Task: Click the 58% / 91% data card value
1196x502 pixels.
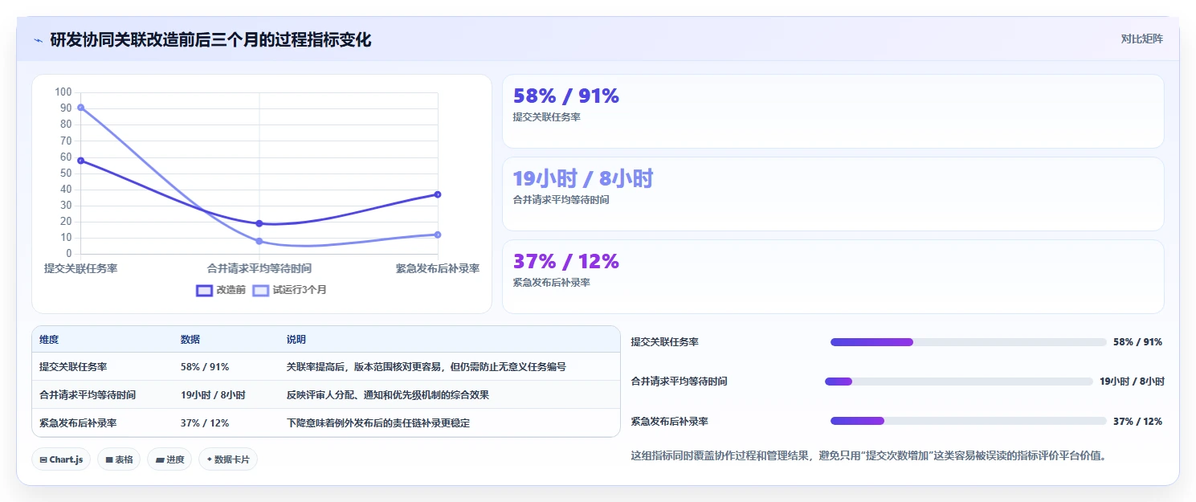Action: (x=566, y=96)
